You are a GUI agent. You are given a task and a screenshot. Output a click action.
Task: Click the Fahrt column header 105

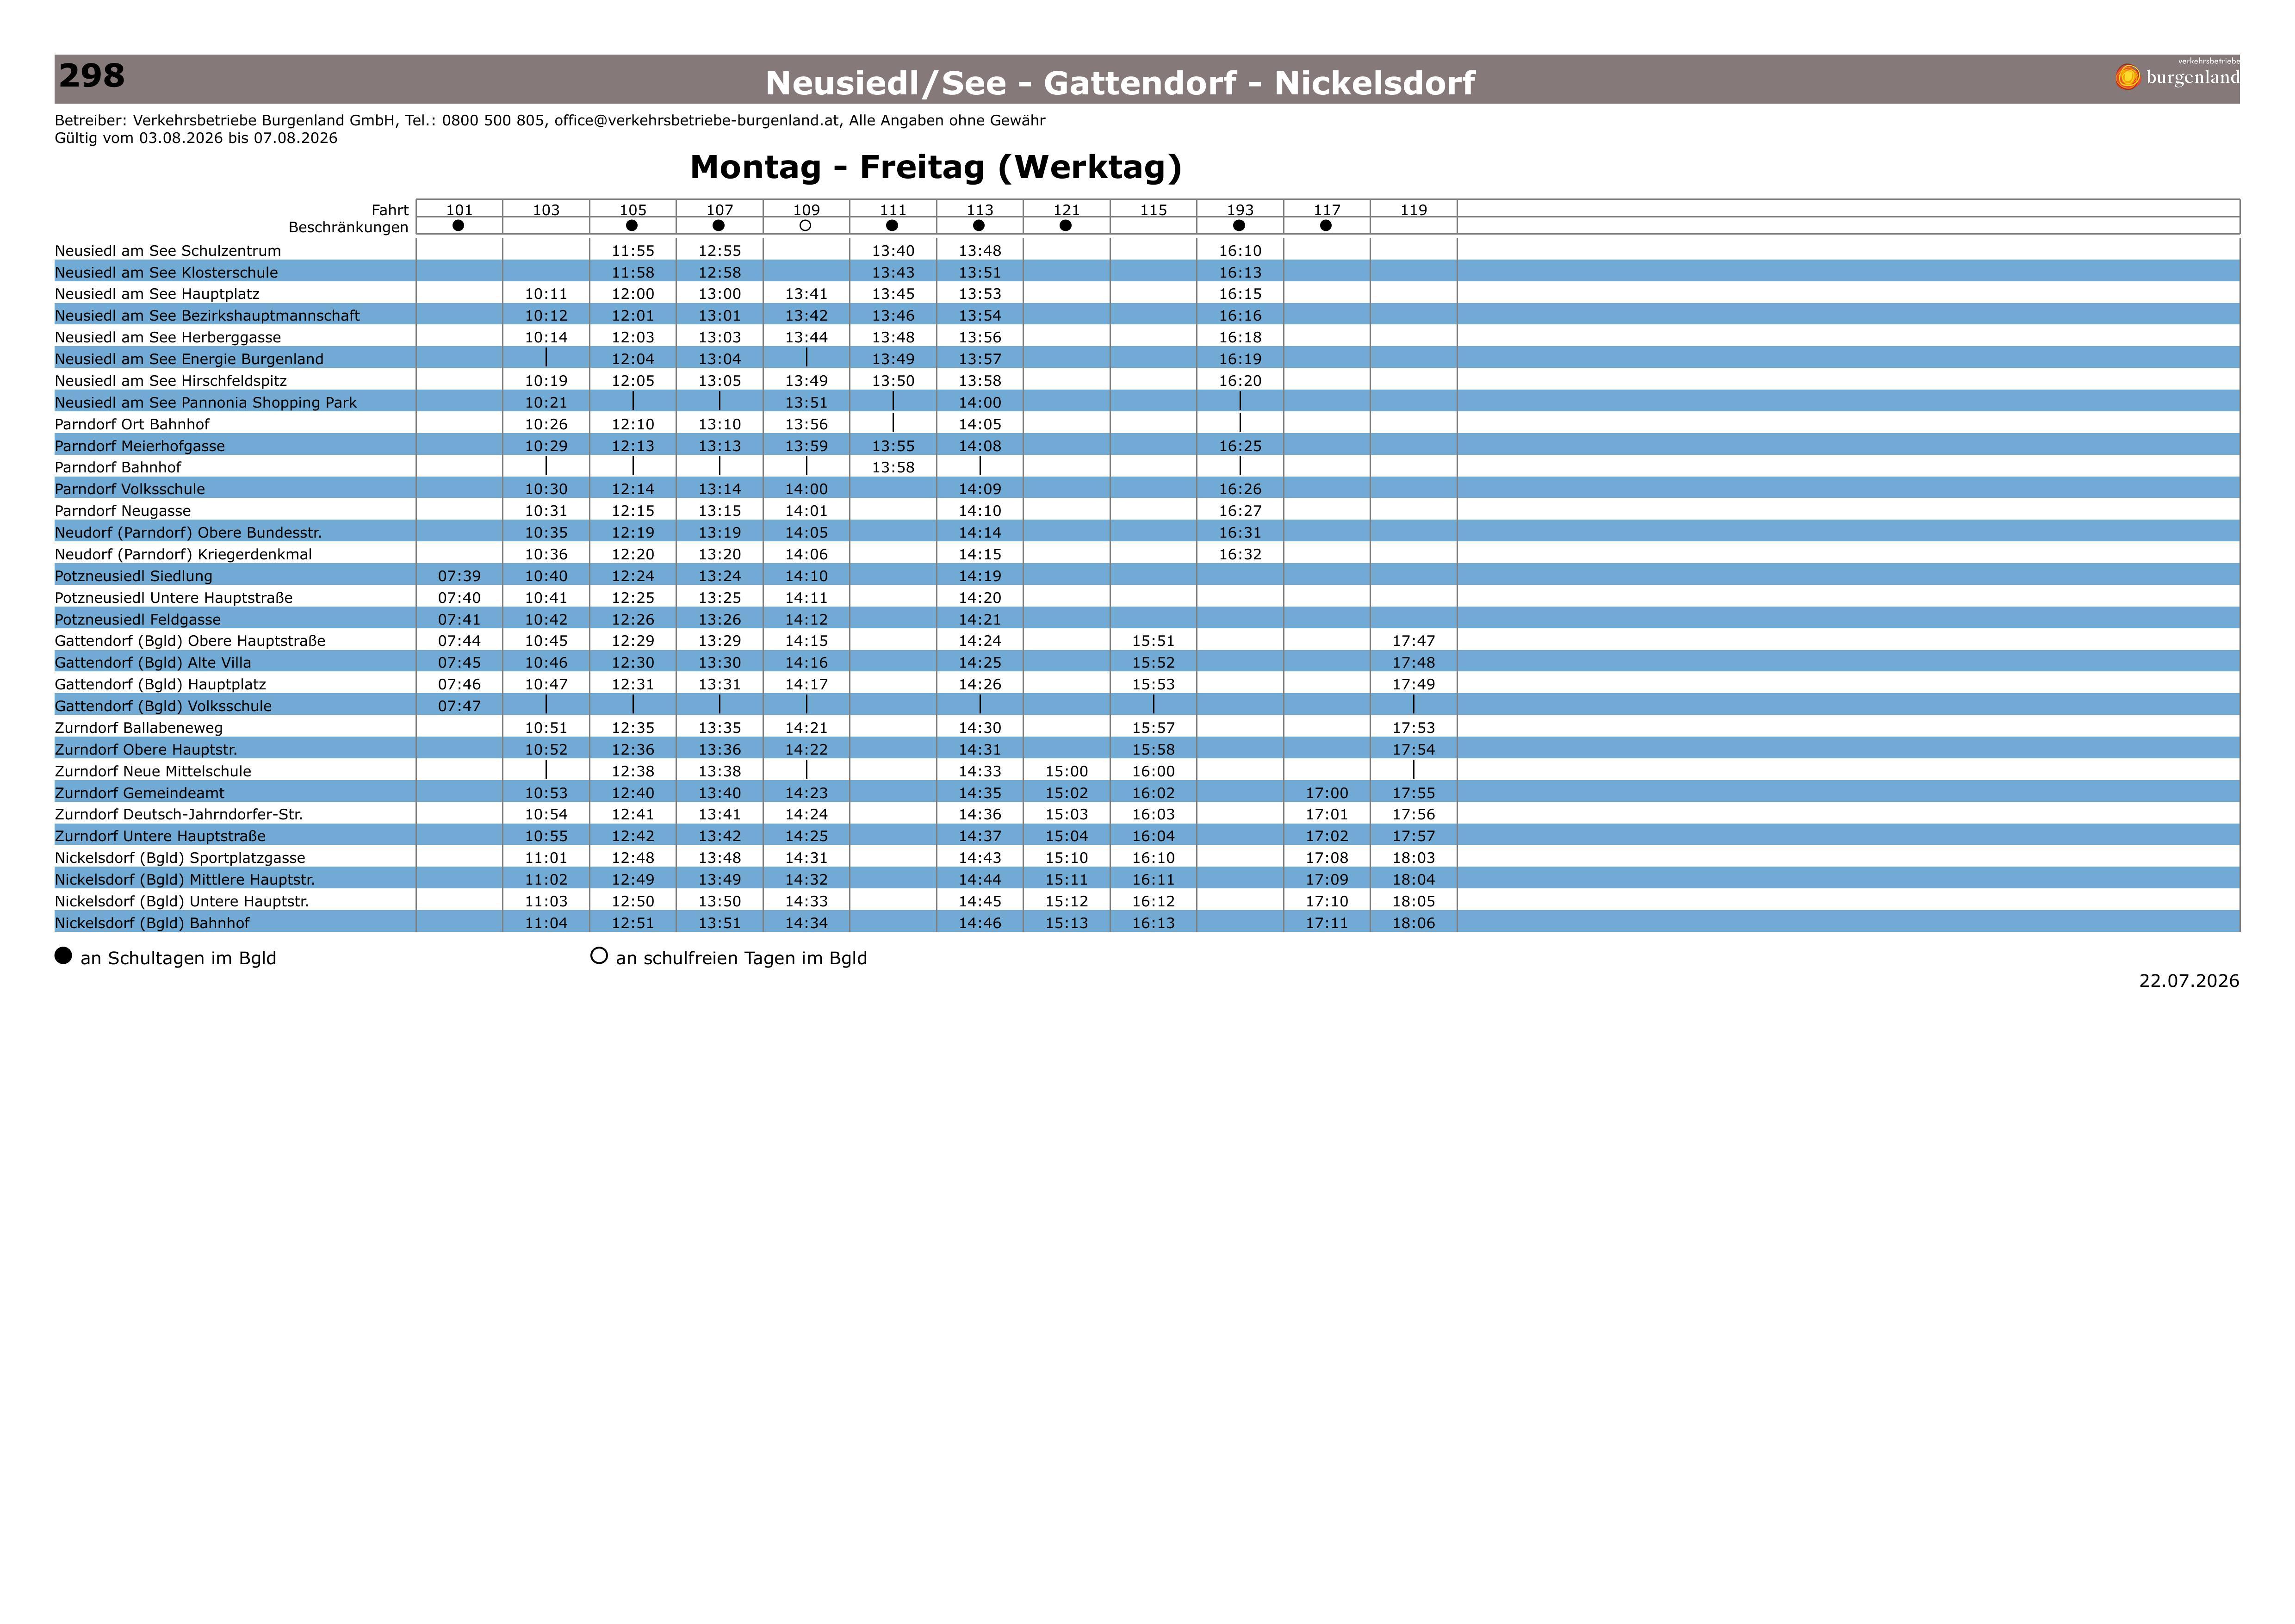tap(633, 210)
